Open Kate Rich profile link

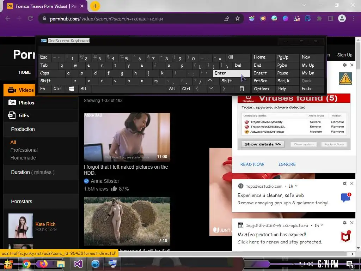[x=45, y=224]
